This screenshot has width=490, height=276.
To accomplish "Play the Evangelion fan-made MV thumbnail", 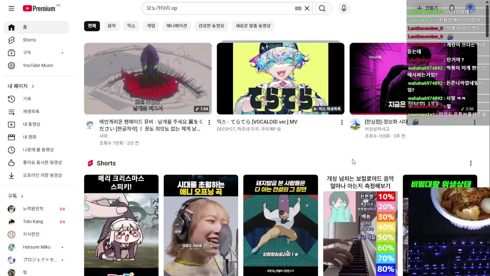I will pyautogui.click(x=148, y=79).
